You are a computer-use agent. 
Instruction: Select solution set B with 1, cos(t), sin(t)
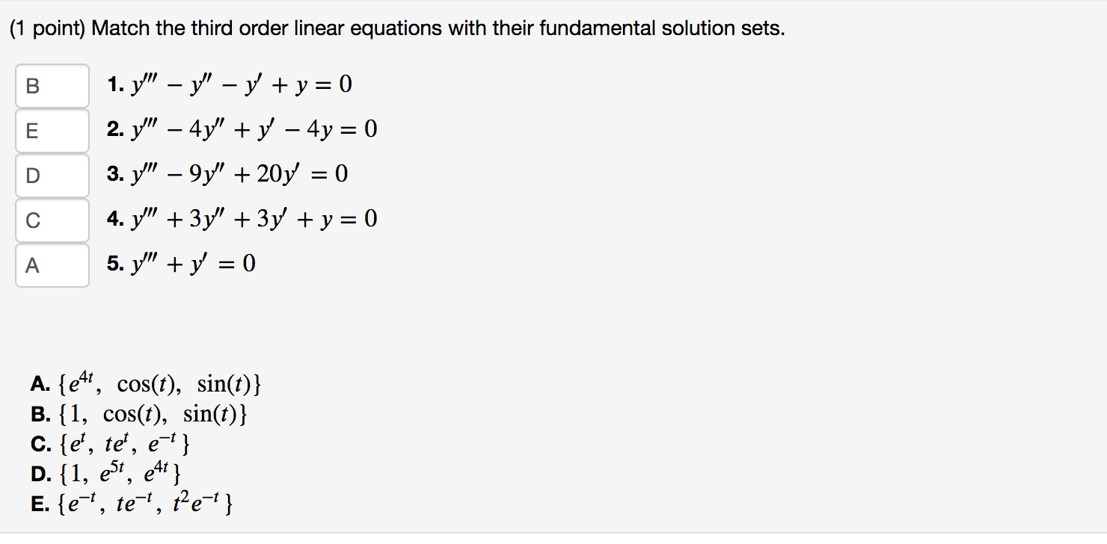[138, 413]
